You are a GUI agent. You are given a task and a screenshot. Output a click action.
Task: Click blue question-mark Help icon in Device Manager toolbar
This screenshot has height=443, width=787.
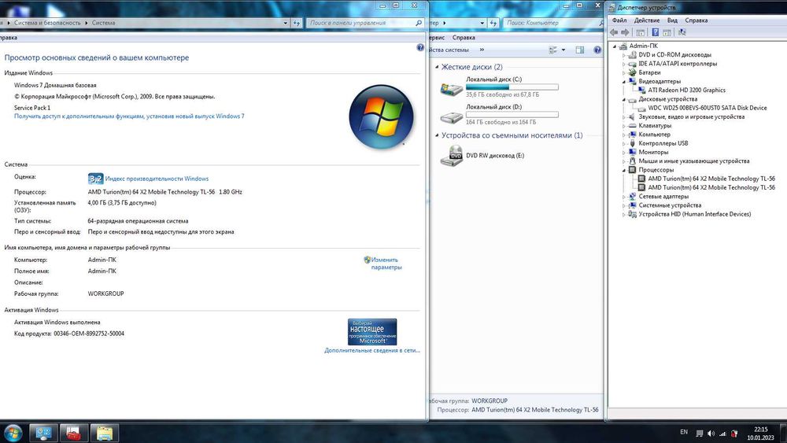pos(655,32)
